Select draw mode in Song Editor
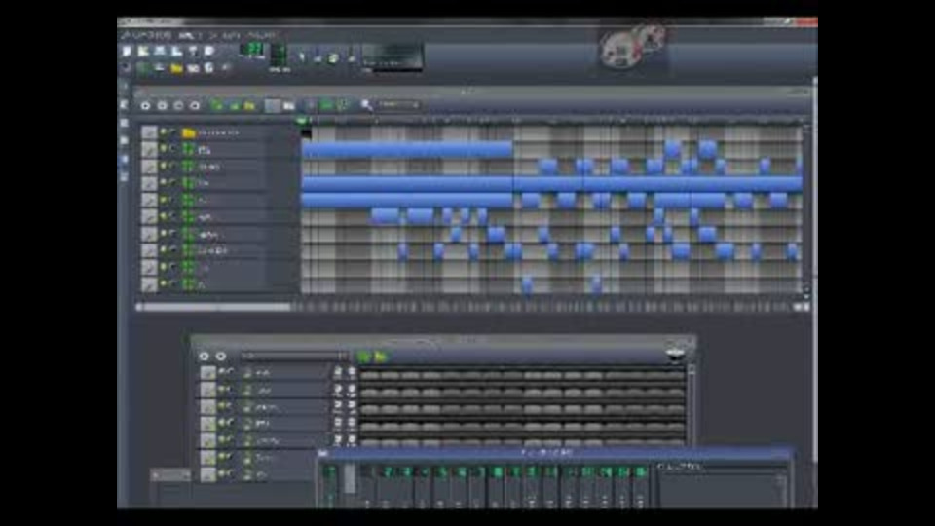935x526 pixels. click(273, 106)
